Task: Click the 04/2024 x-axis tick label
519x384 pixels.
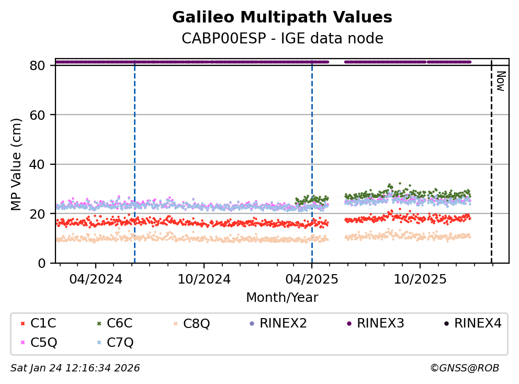Action: pyautogui.click(x=95, y=278)
